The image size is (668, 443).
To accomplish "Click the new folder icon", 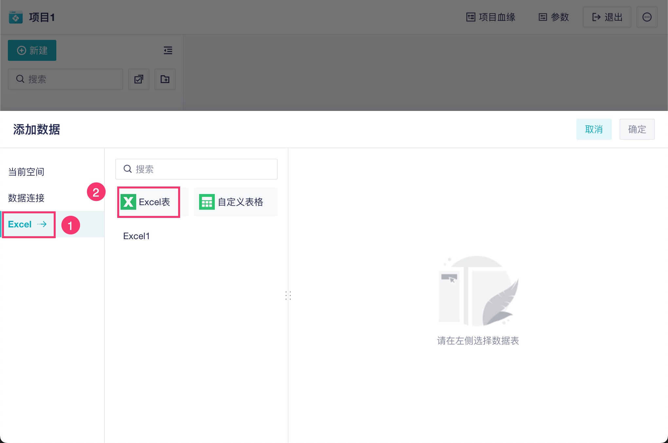I will click(165, 79).
